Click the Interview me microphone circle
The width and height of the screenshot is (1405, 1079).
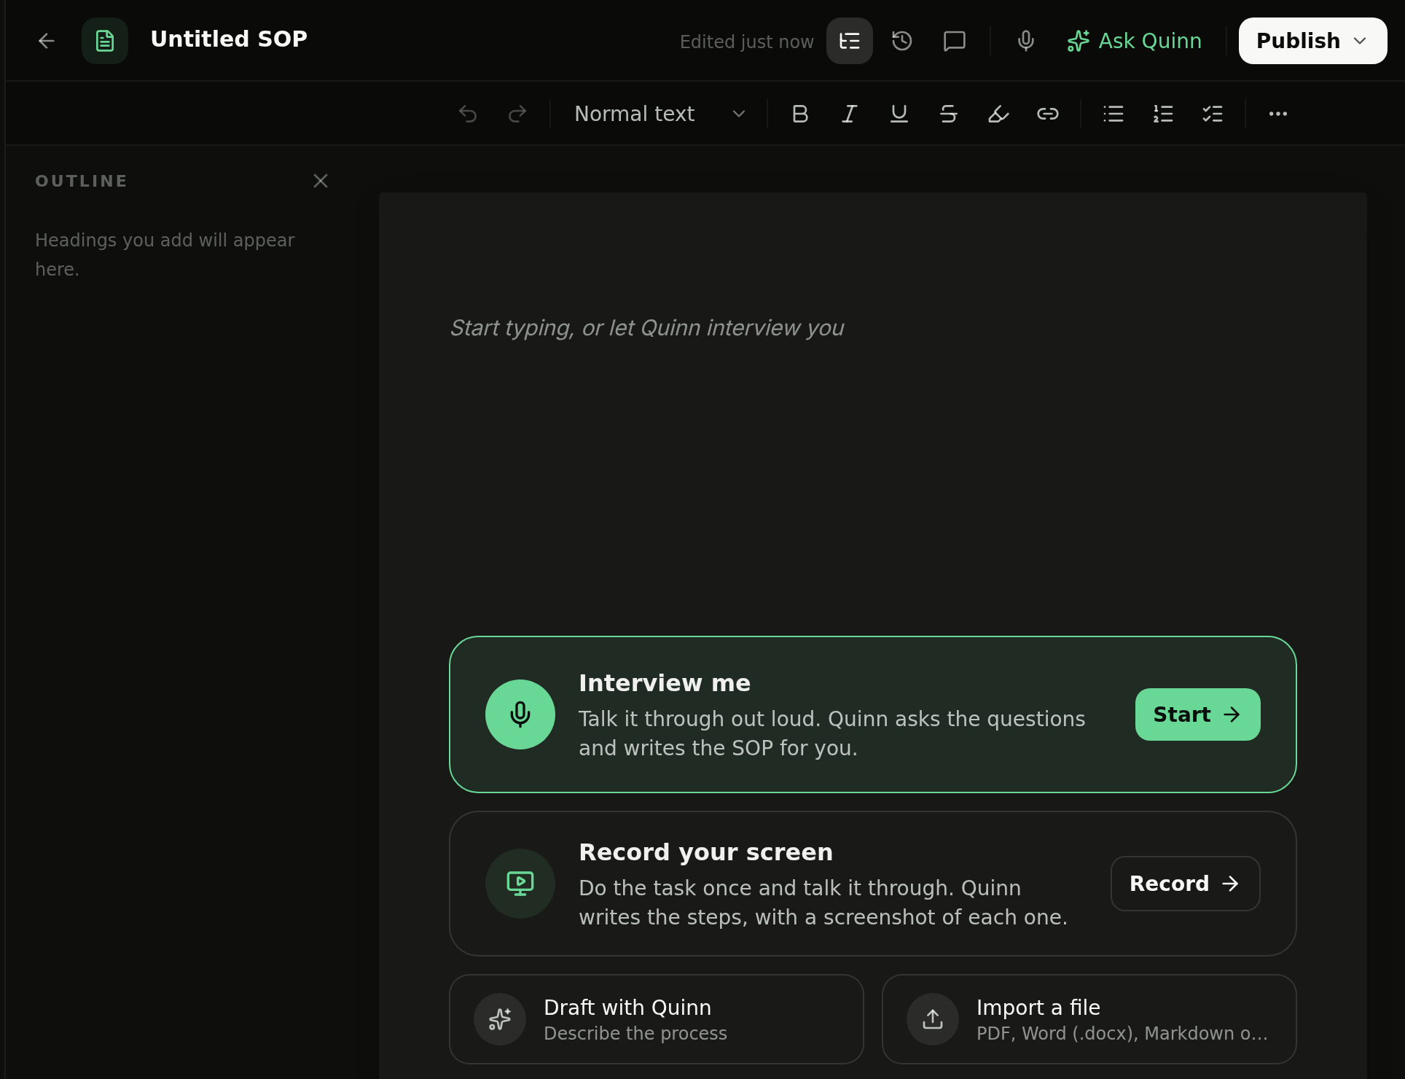coord(520,714)
